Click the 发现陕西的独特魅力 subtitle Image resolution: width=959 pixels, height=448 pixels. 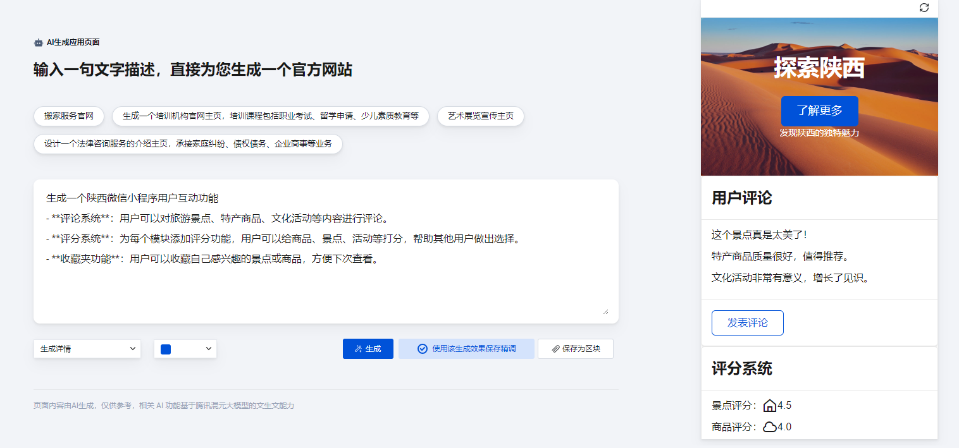(x=819, y=133)
